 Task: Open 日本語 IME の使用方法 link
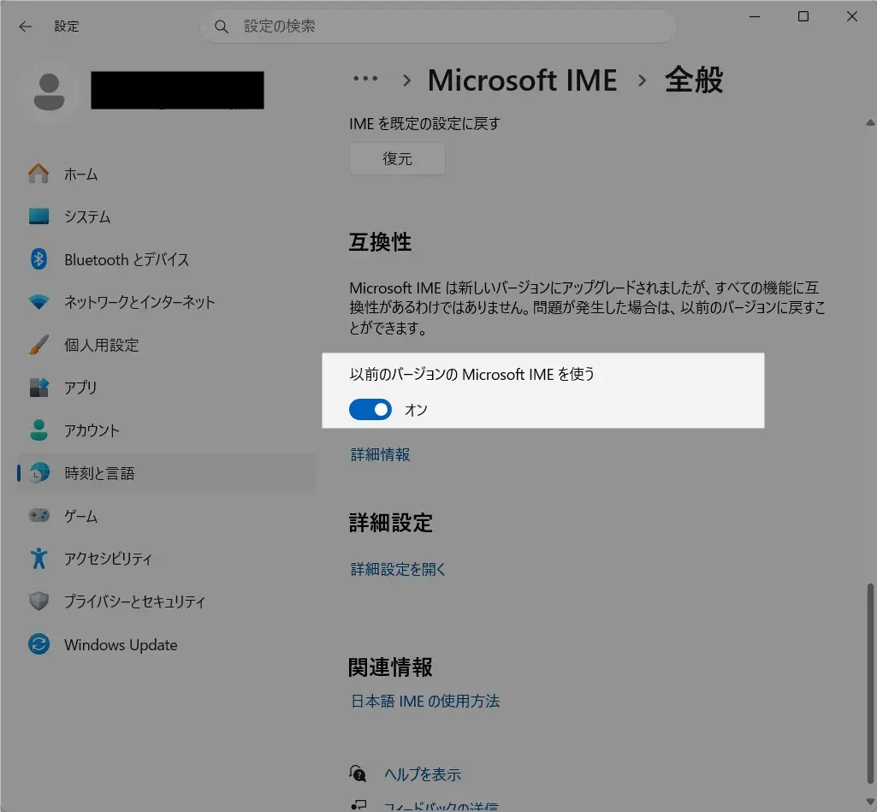coord(425,701)
